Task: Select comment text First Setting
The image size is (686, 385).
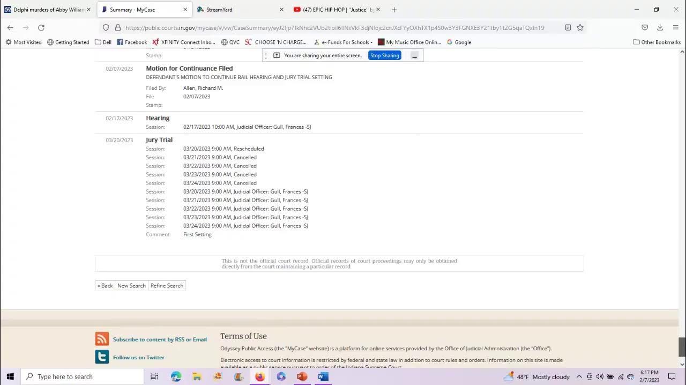Action: (197, 234)
